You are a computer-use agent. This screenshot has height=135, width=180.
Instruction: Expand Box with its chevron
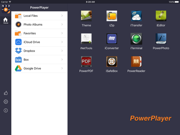click(x=62, y=59)
